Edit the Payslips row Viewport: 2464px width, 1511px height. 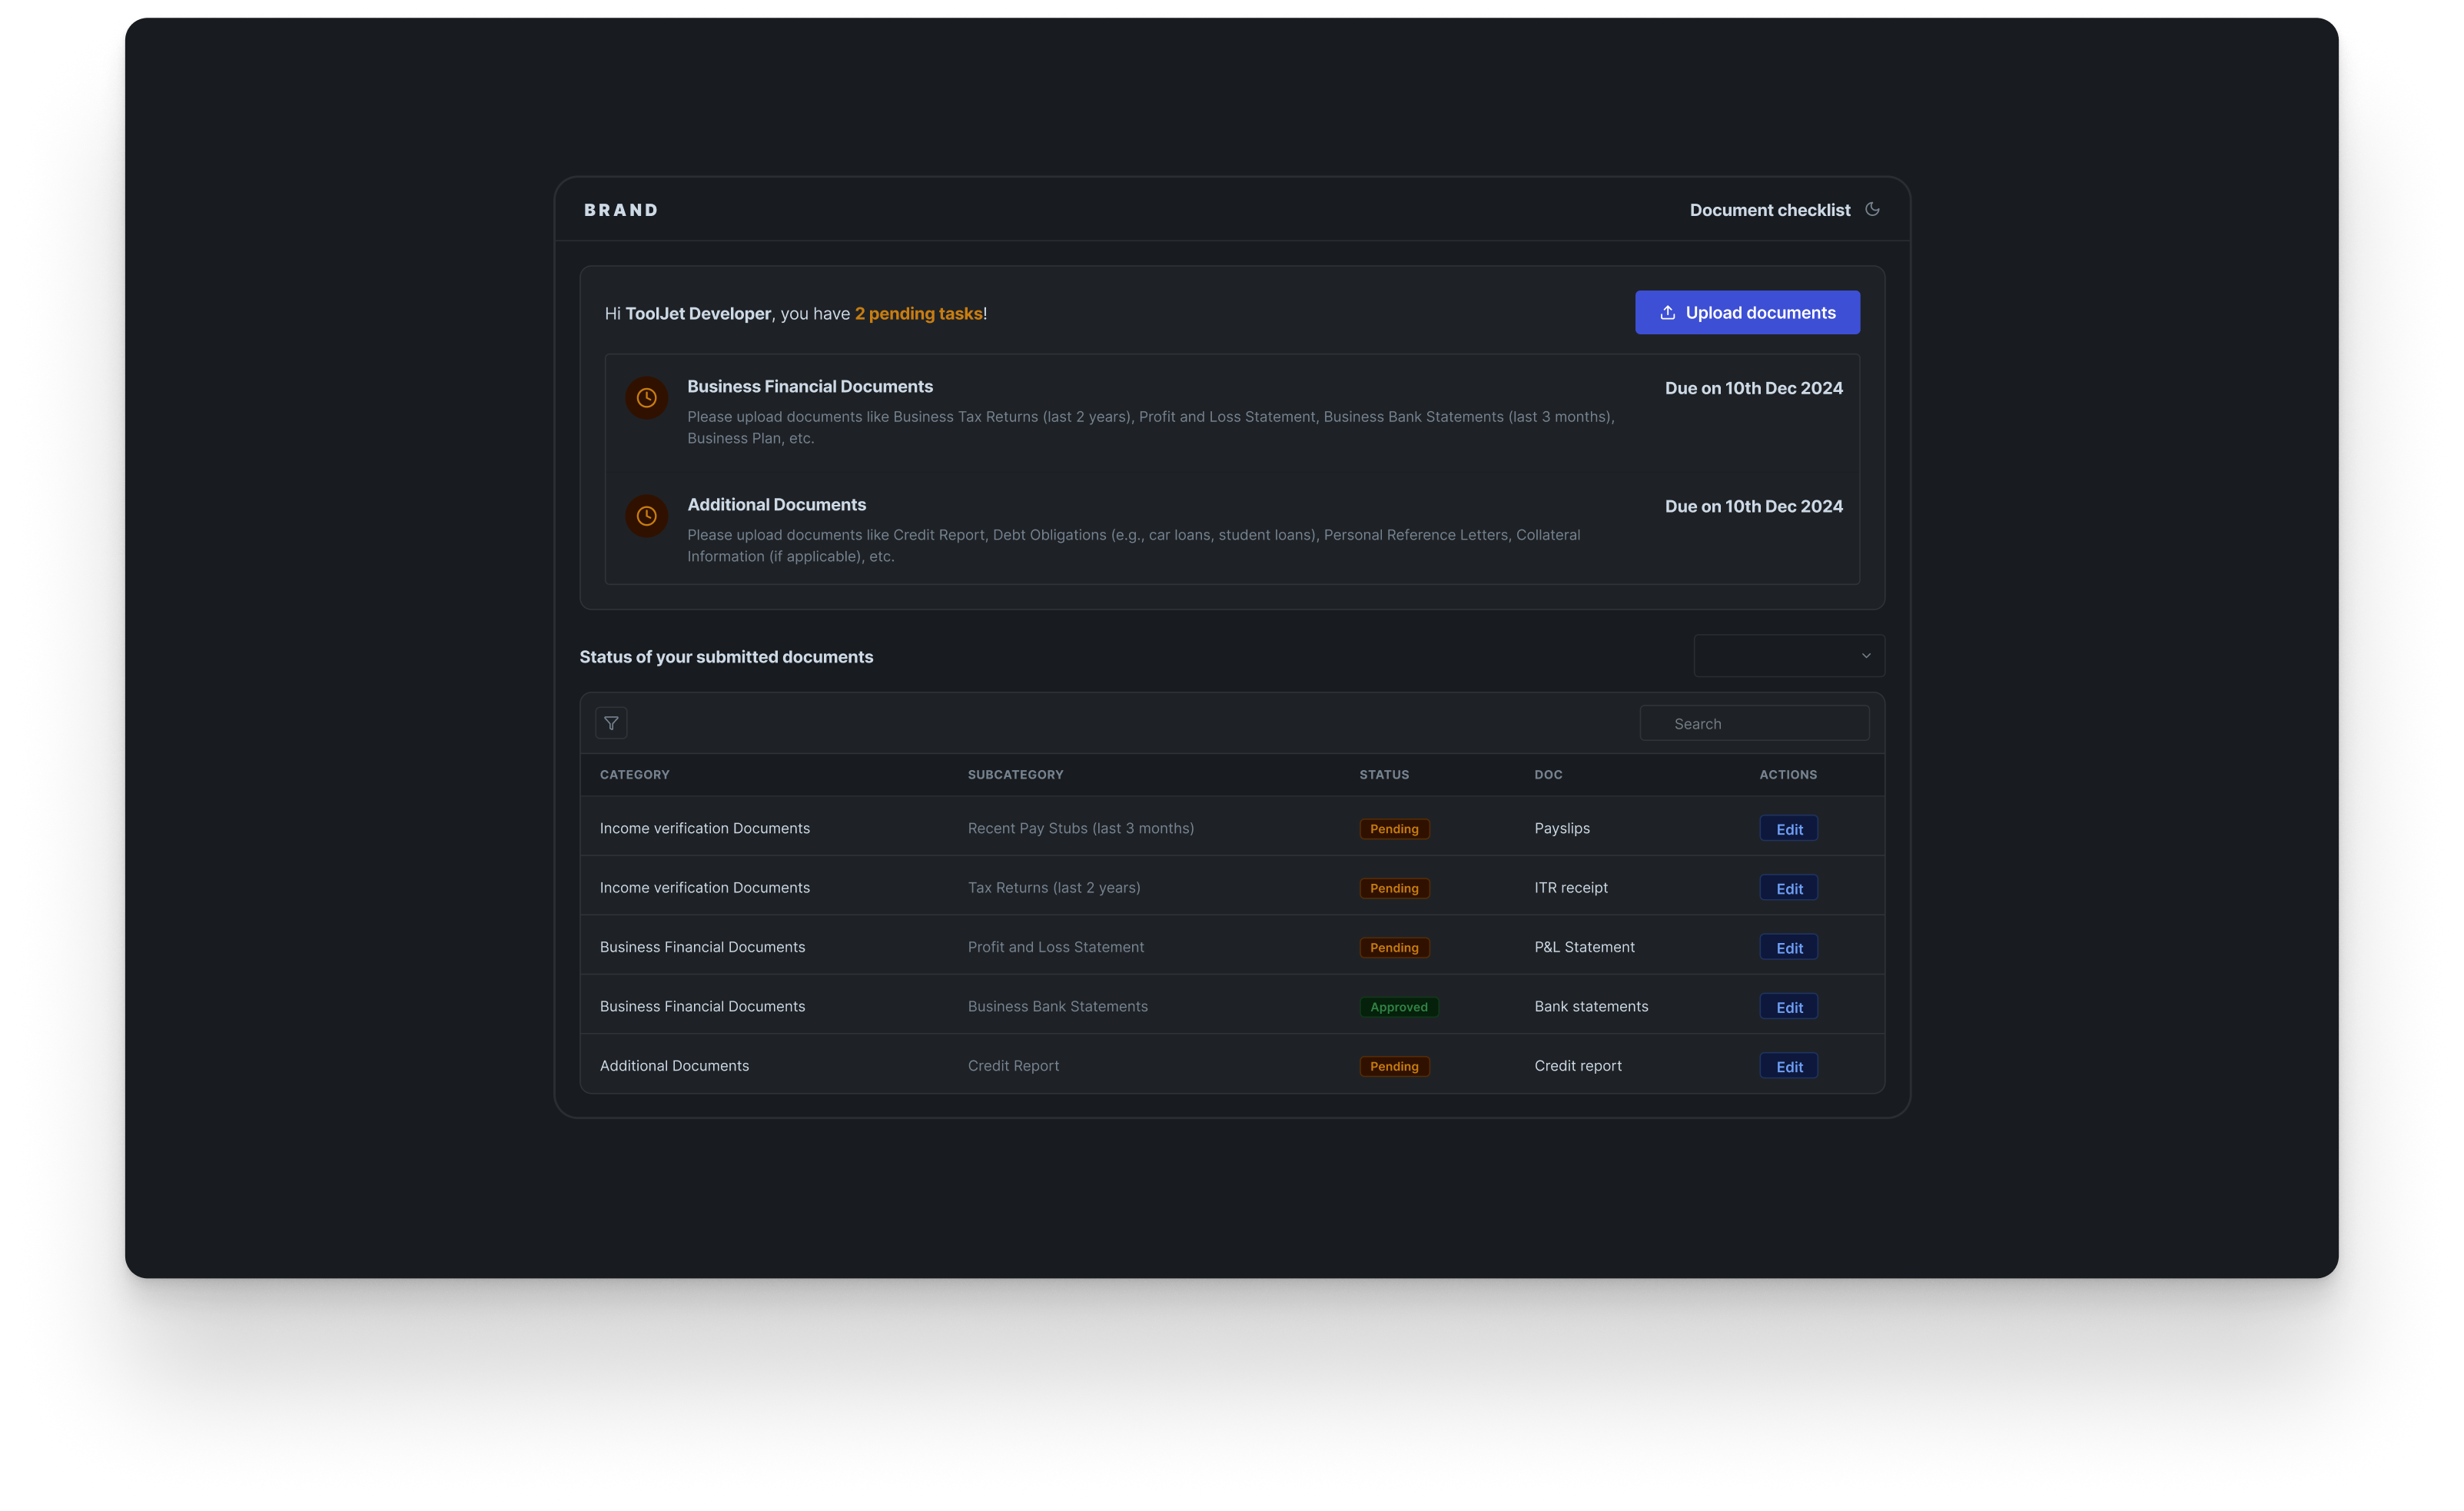click(x=1789, y=829)
